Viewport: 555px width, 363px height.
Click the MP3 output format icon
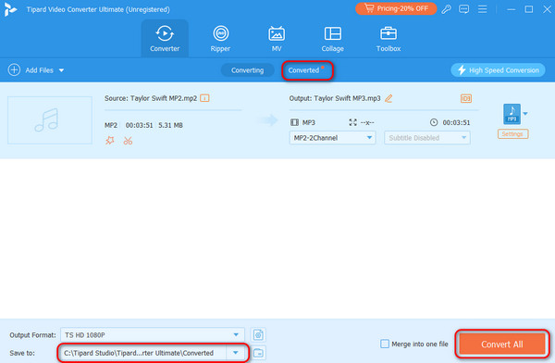click(512, 114)
